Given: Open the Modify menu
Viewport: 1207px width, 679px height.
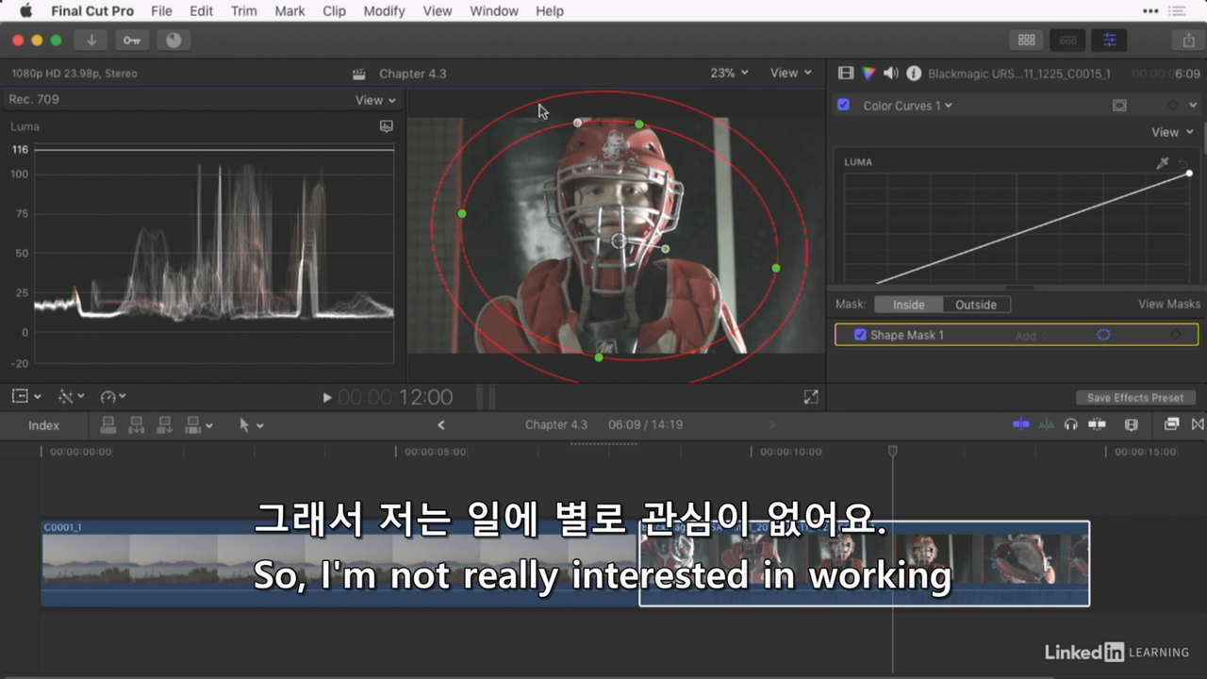Looking at the screenshot, I should click(384, 11).
